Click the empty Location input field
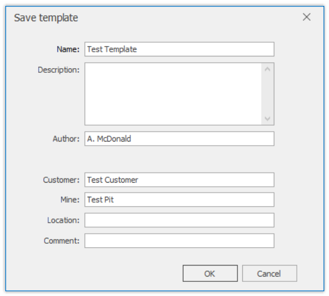The height and width of the screenshot is (296, 329). click(179, 220)
